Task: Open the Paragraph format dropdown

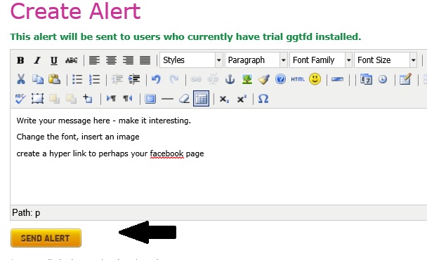Action: pyautogui.click(x=256, y=60)
